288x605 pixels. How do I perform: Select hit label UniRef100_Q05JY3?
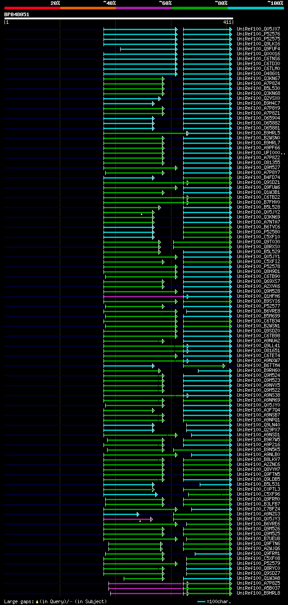[258, 519]
